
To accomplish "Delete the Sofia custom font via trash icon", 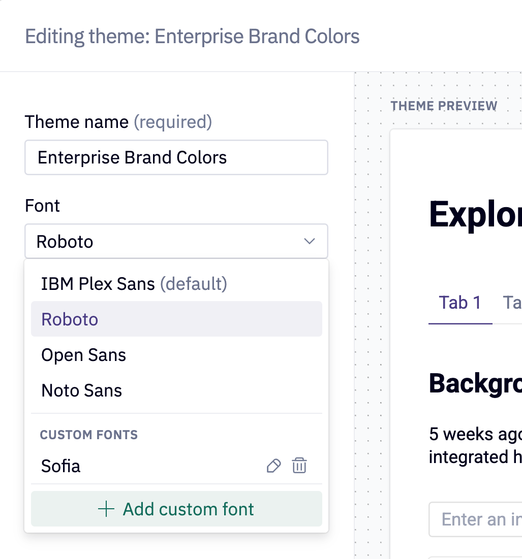I will click(299, 466).
